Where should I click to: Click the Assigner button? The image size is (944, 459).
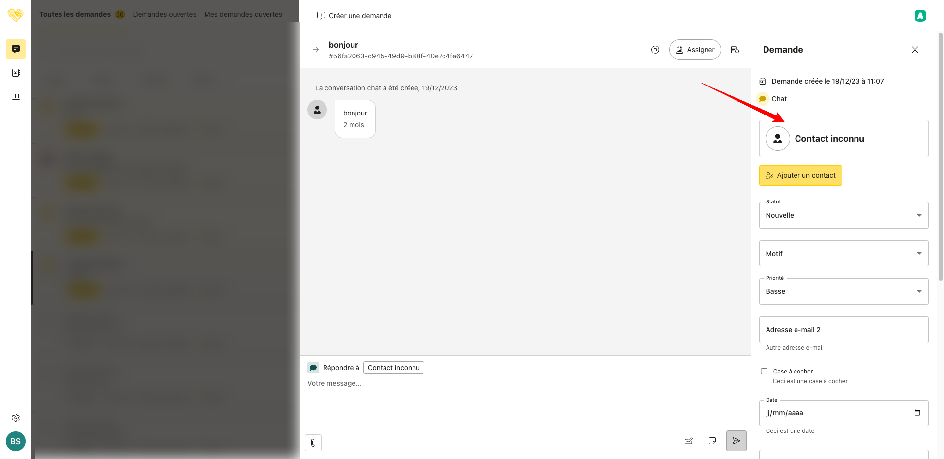695,50
